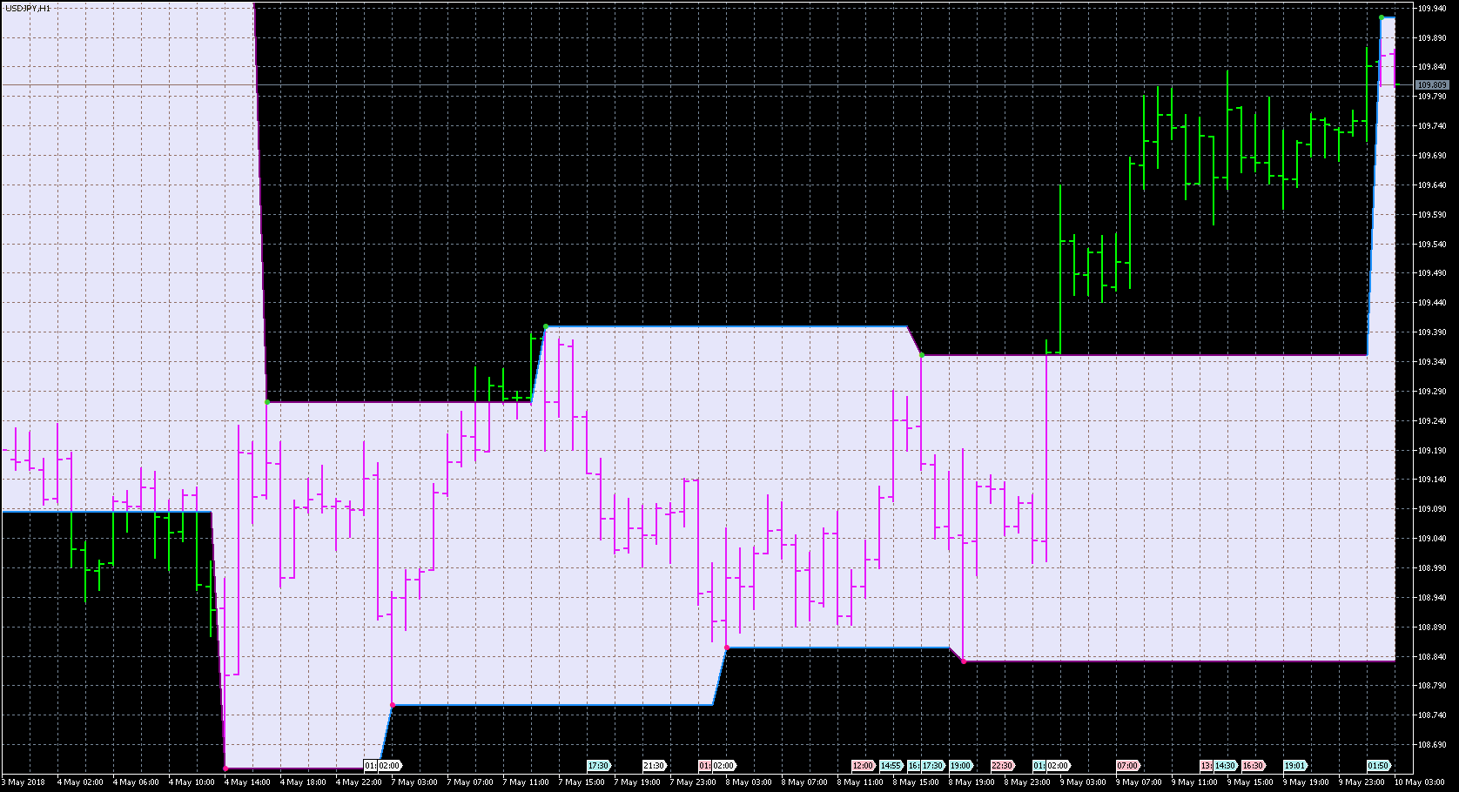Viewport: 1459px width, 792px height.
Task: Click the cyan 14:30 event marker
Action: tap(1226, 766)
